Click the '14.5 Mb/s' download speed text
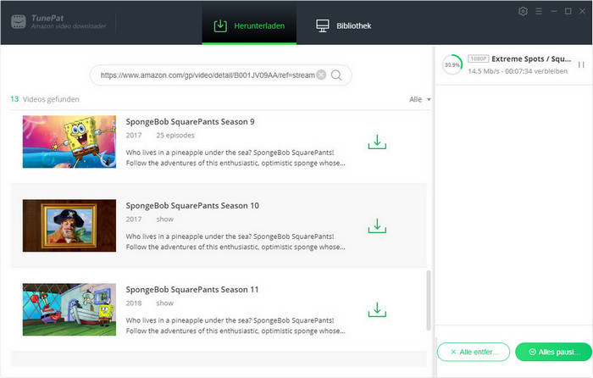This screenshot has height=378, width=593. [484, 71]
